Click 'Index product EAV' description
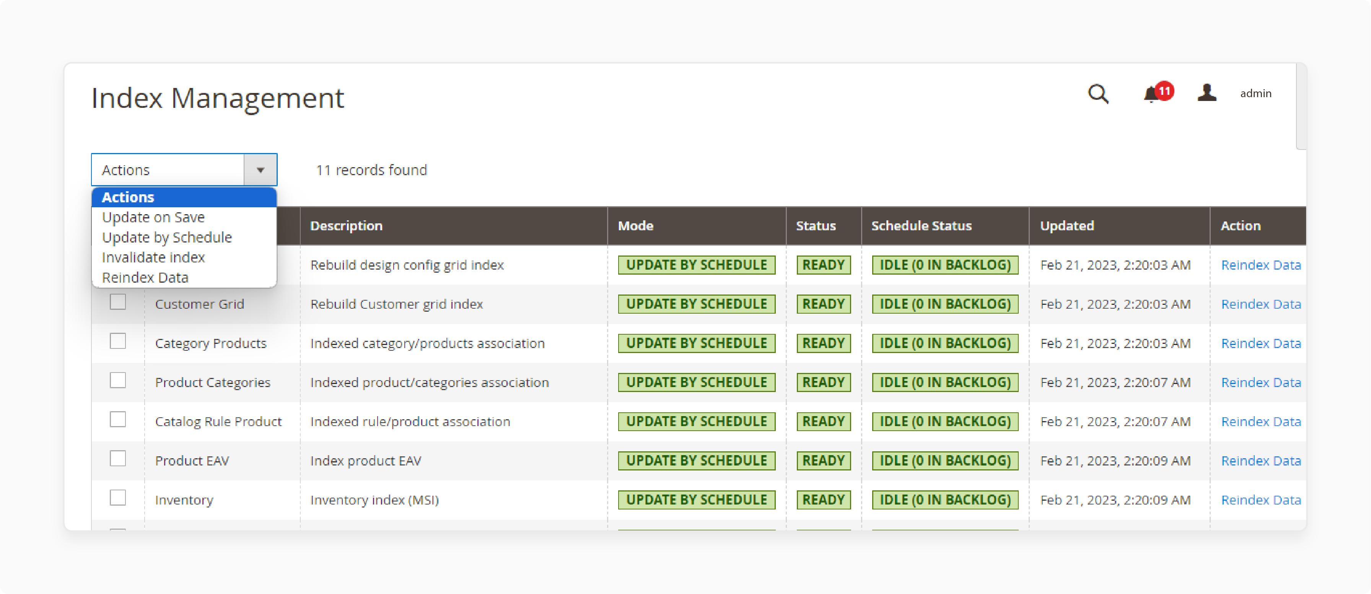The width and height of the screenshot is (1371, 594). click(x=366, y=461)
